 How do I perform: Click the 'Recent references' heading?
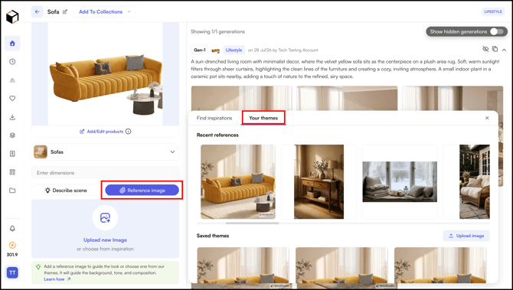(x=217, y=135)
